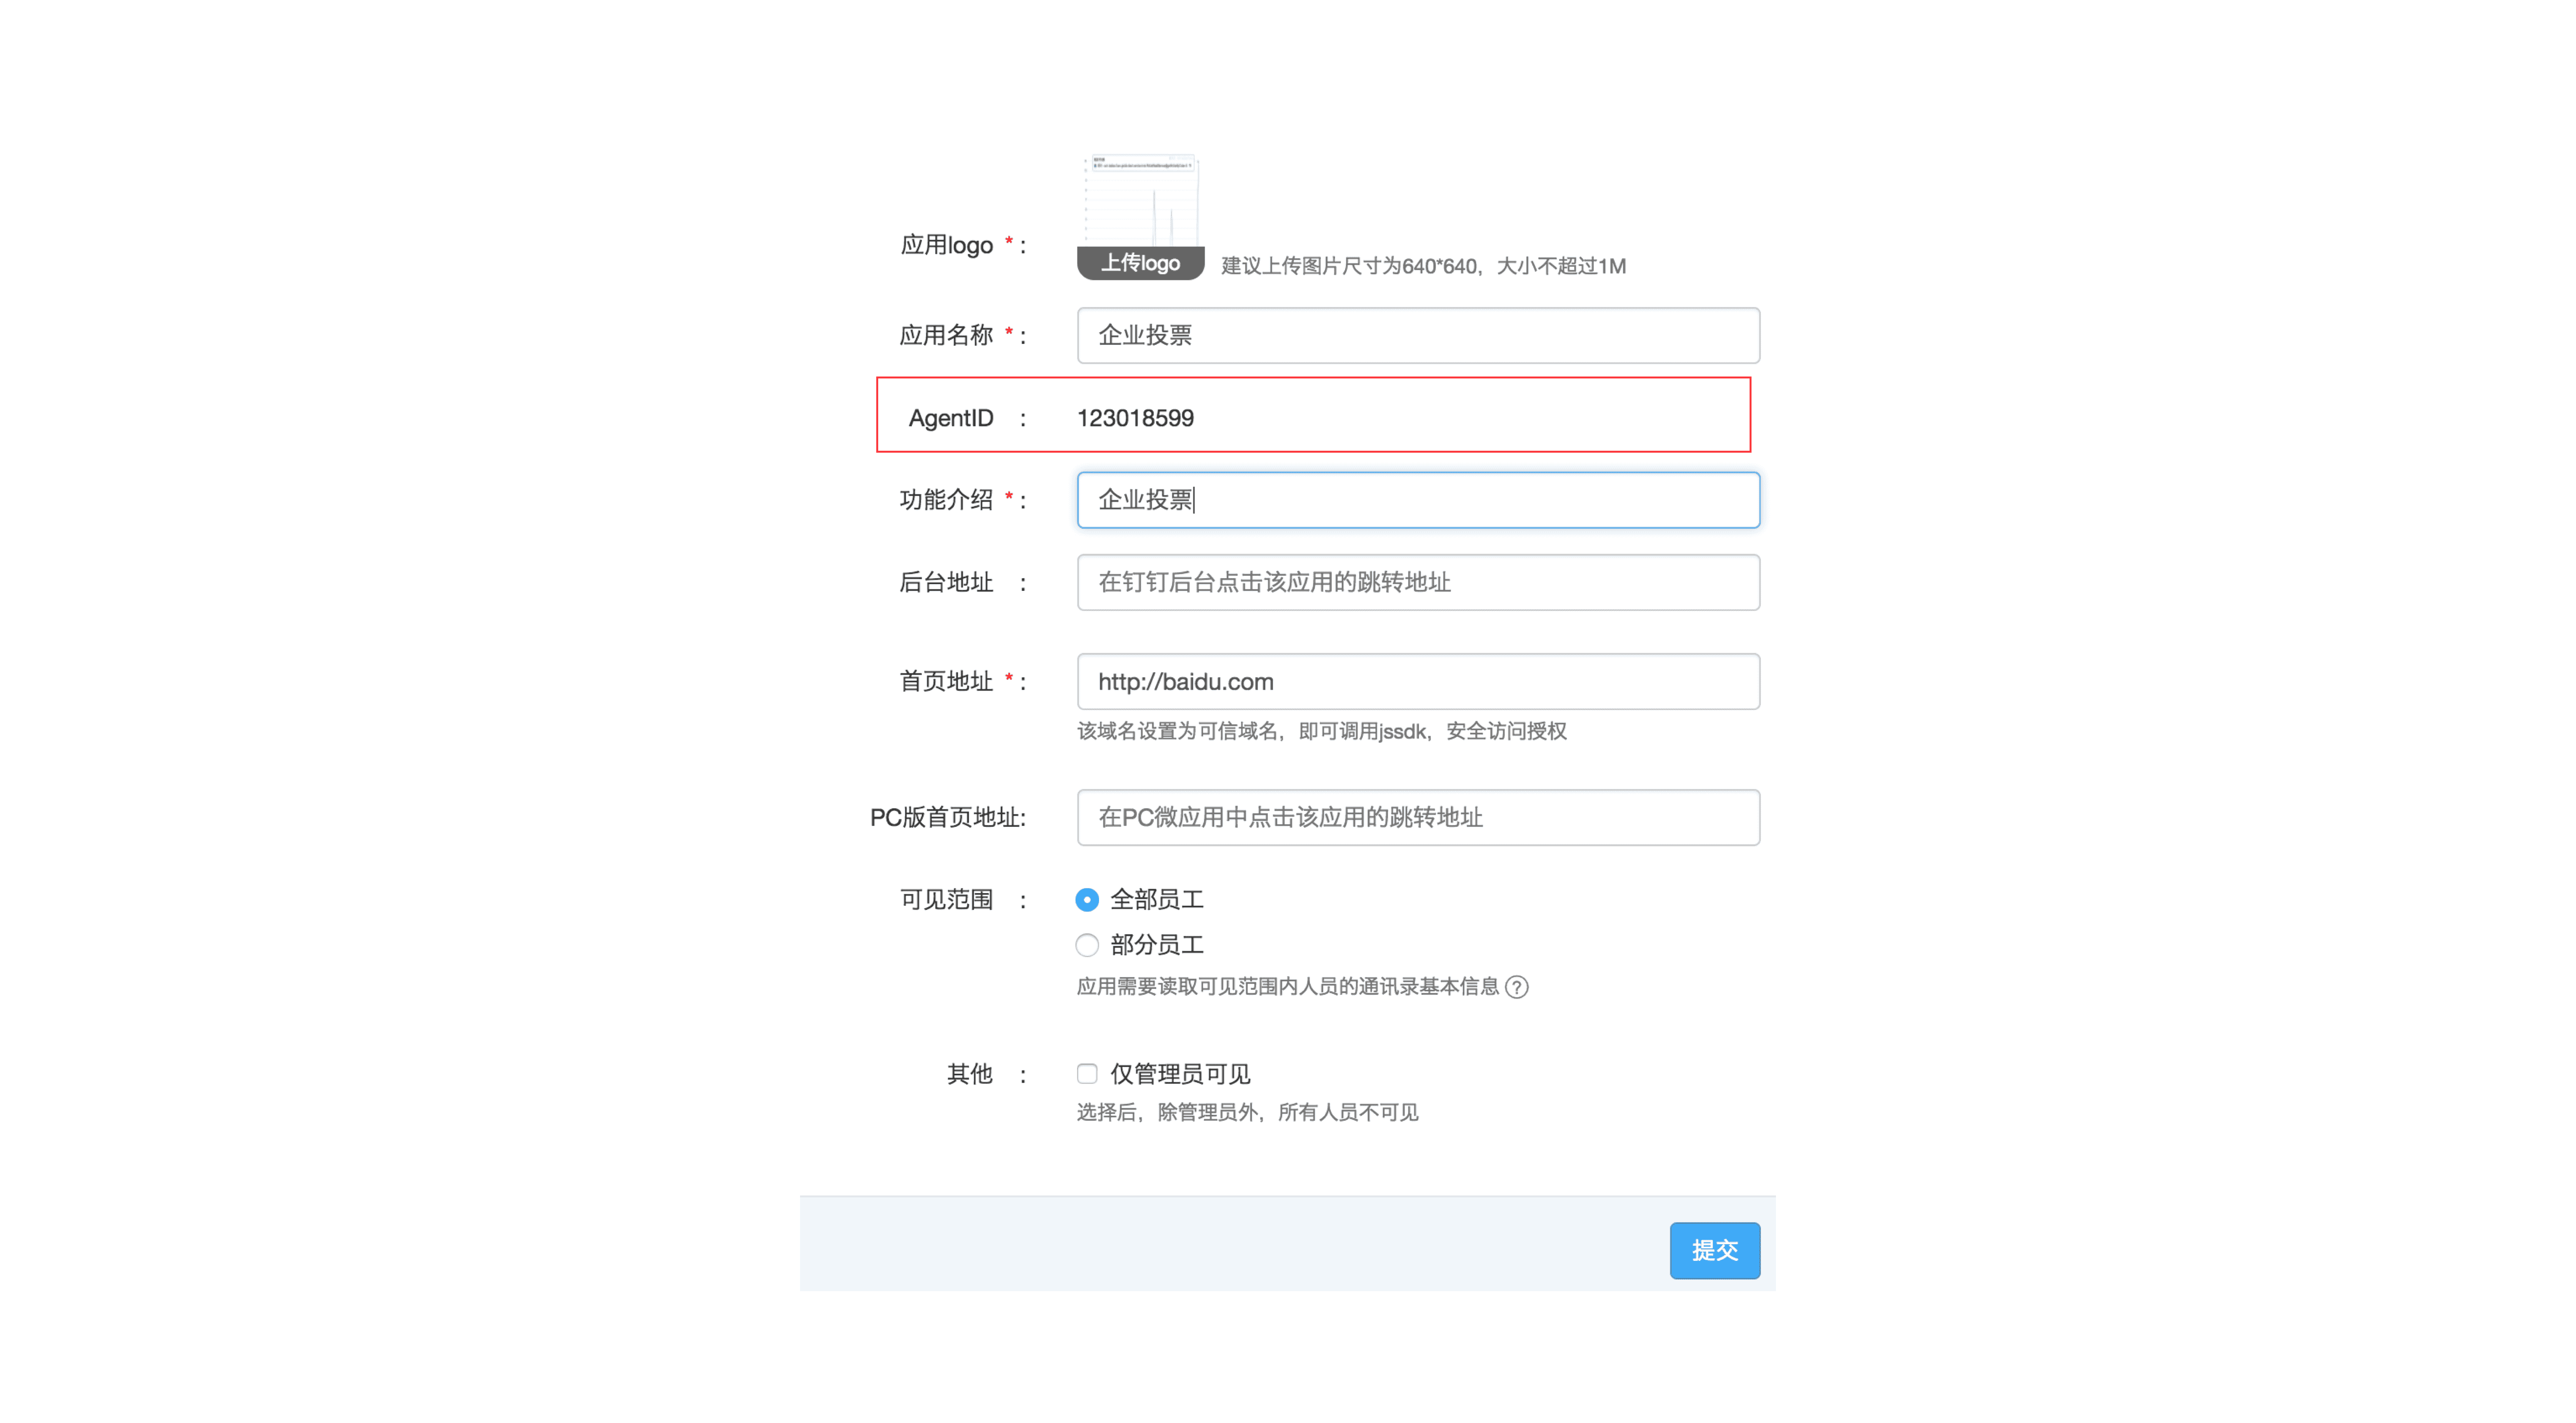Click the 可见范围 contacts info description text
Viewport: 2576px width, 1423px height.
coord(1287,987)
